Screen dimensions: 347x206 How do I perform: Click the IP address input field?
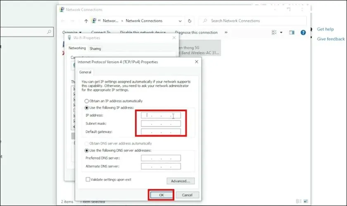click(x=161, y=115)
